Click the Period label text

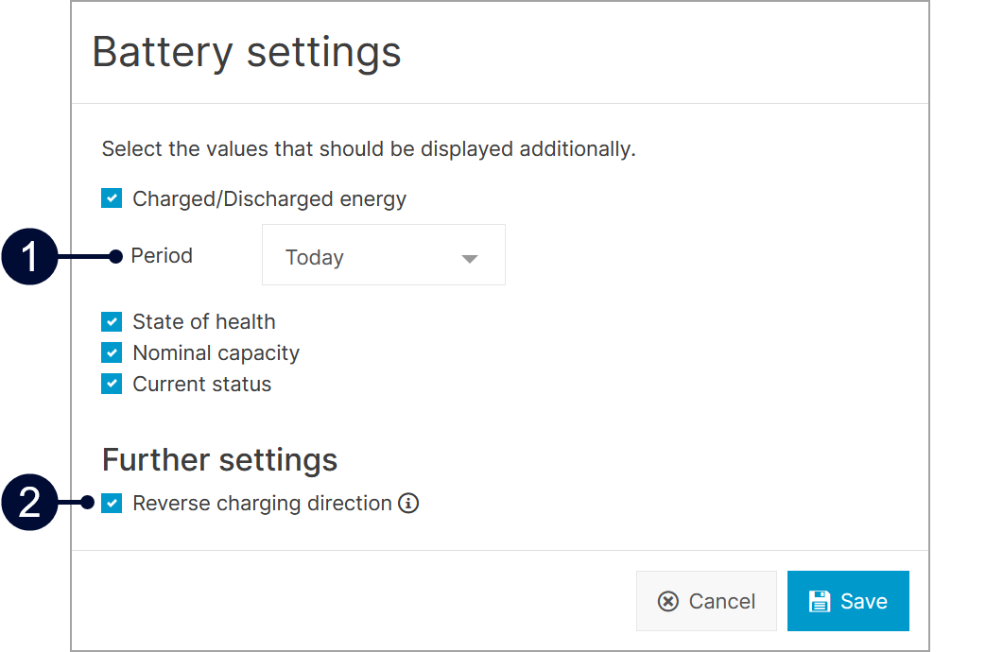pyautogui.click(x=162, y=256)
